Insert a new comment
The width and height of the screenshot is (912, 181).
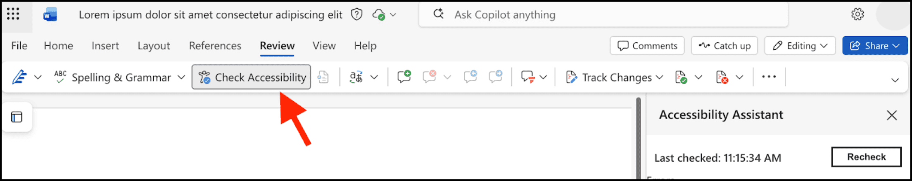point(404,77)
